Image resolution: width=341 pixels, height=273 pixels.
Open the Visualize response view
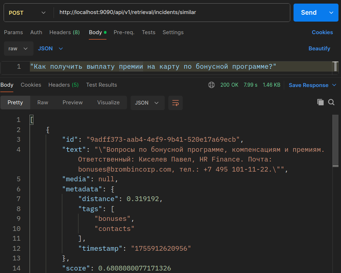pos(108,103)
